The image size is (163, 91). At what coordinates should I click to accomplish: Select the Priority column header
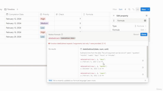pos(47,14)
